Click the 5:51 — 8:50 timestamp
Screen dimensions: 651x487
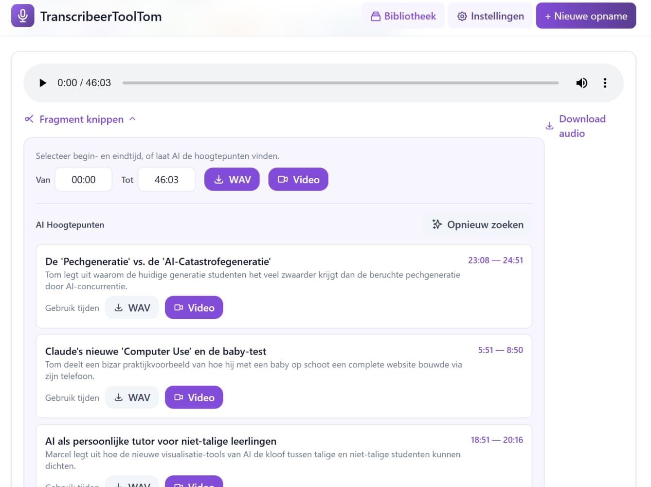click(500, 350)
